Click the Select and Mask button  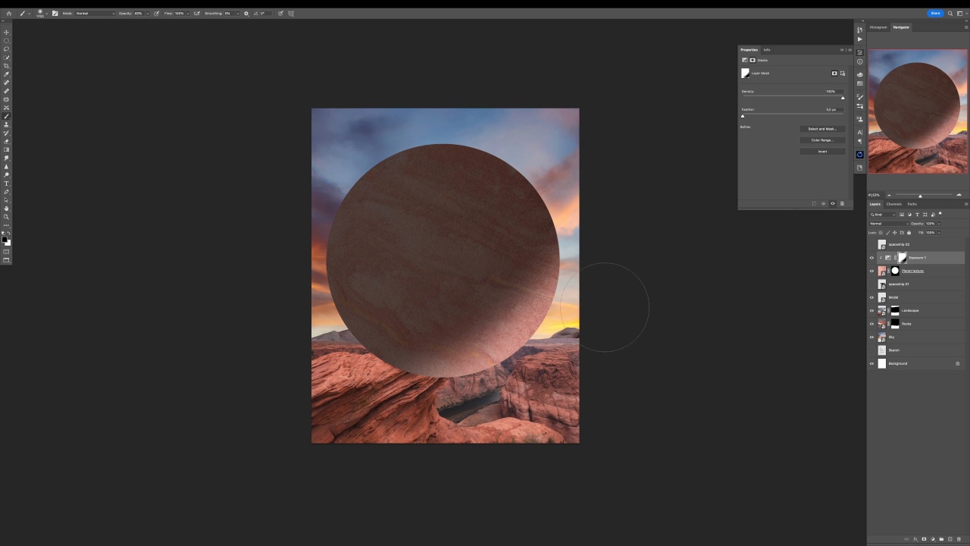[x=822, y=129]
